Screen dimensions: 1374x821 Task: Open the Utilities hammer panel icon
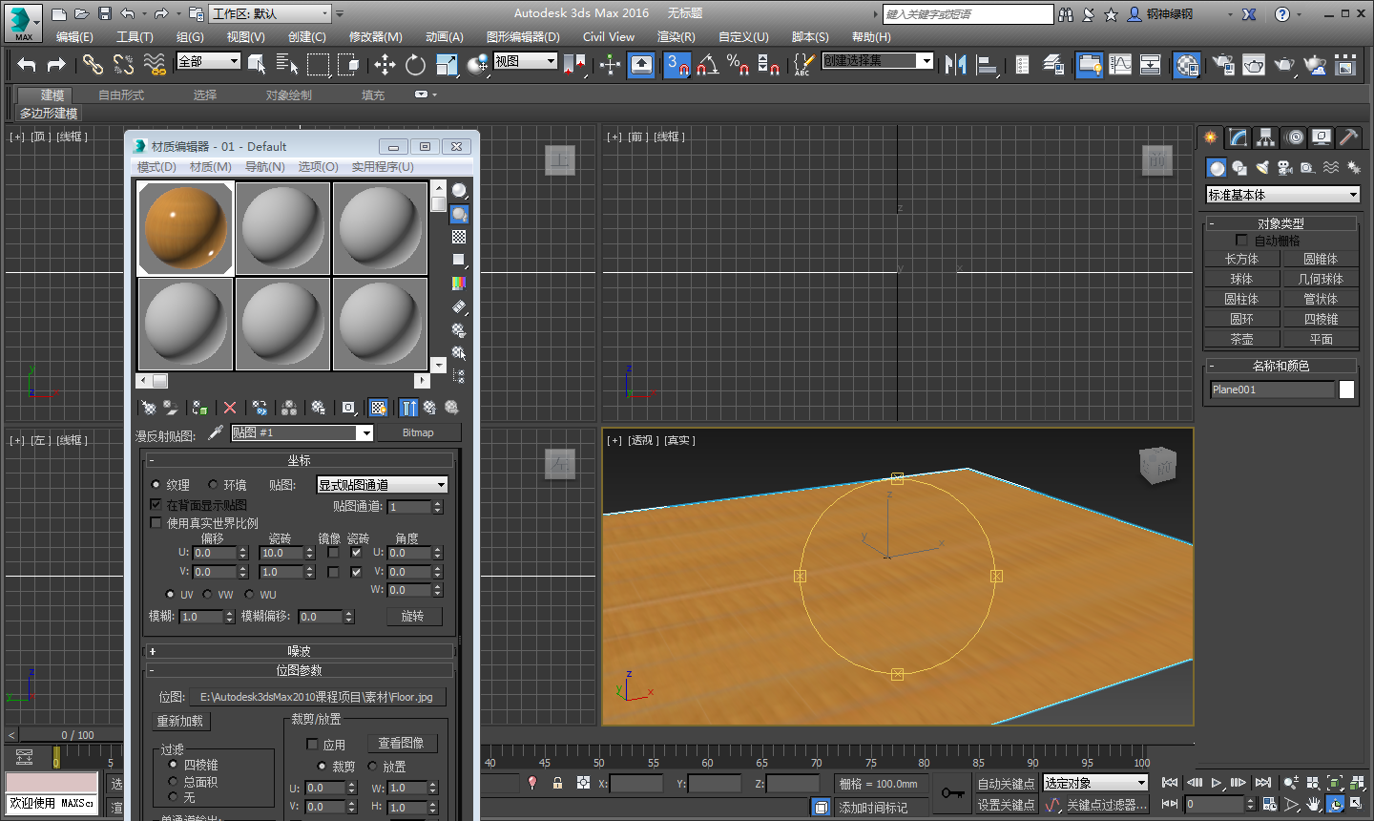pos(1348,137)
